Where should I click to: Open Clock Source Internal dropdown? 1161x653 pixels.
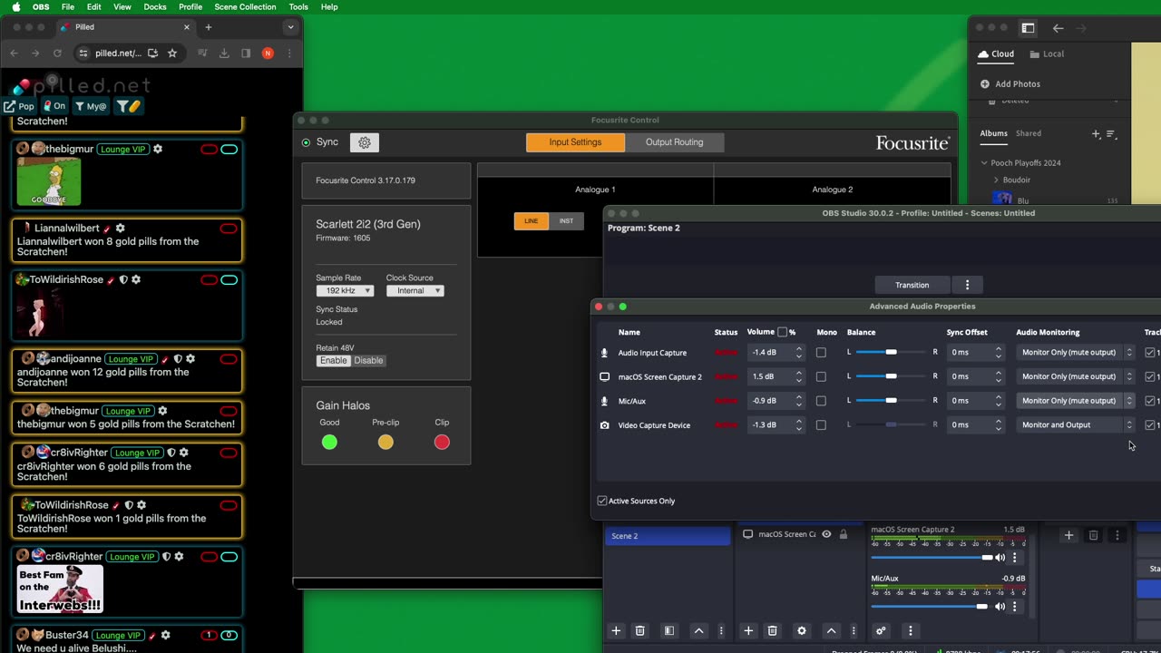[x=415, y=291]
